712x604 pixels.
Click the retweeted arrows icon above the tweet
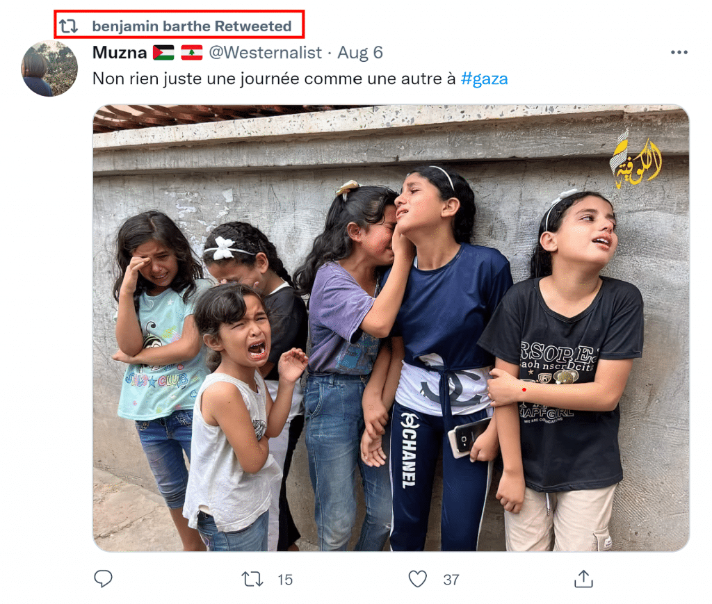pos(68,26)
